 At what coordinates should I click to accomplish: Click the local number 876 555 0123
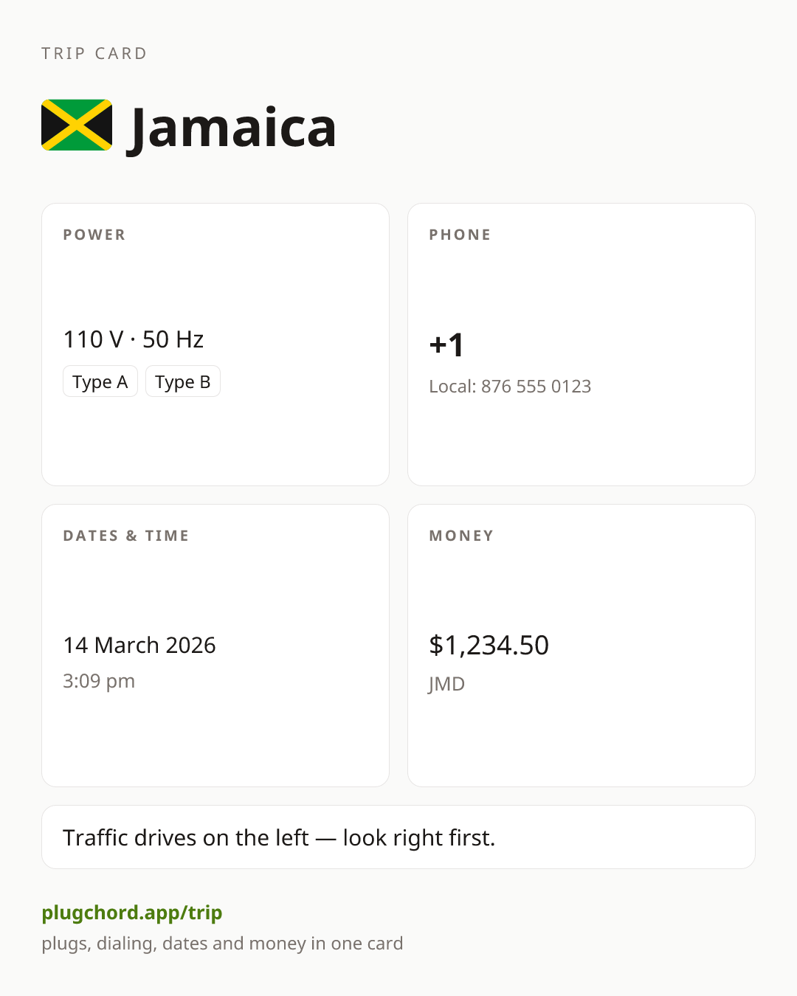(536, 387)
